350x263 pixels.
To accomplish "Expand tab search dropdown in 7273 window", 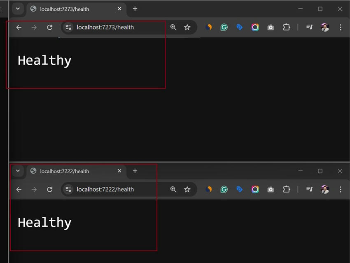I will pyautogui.click(x=18, y=9).
